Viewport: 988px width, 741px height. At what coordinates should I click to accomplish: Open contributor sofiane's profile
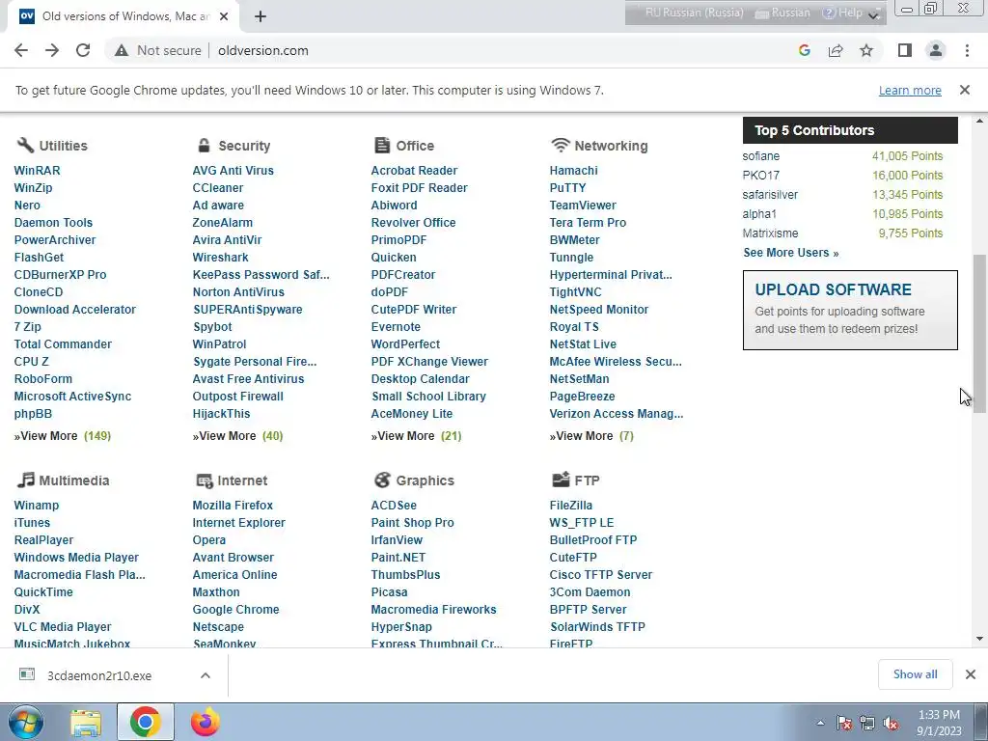coord(760,156)
